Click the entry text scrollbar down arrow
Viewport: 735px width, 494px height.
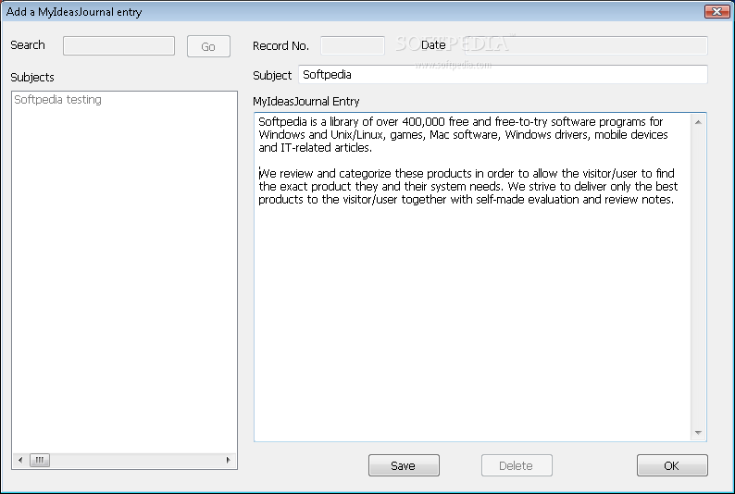click(698, 433)
